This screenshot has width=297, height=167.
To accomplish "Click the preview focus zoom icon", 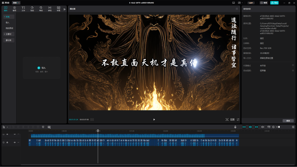I will pos(227,119).
